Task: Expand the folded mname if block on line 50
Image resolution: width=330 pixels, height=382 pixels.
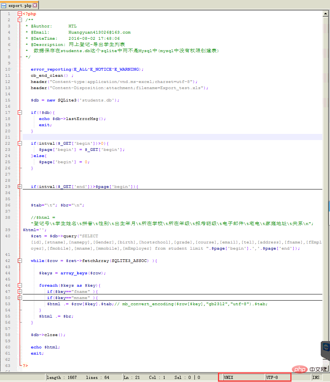Action: 20,298
